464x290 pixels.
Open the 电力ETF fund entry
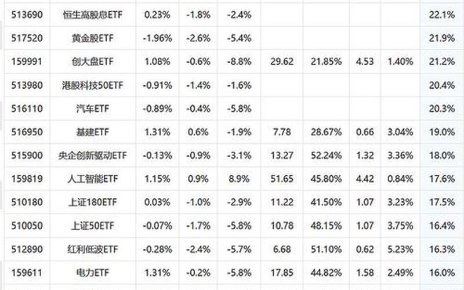tap(93, 273)
